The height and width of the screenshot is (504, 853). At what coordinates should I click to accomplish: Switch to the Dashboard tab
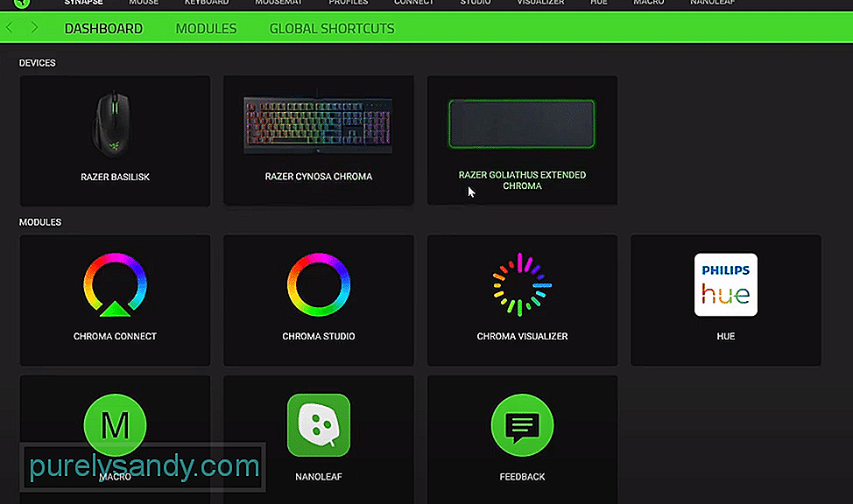coord(103,28)
